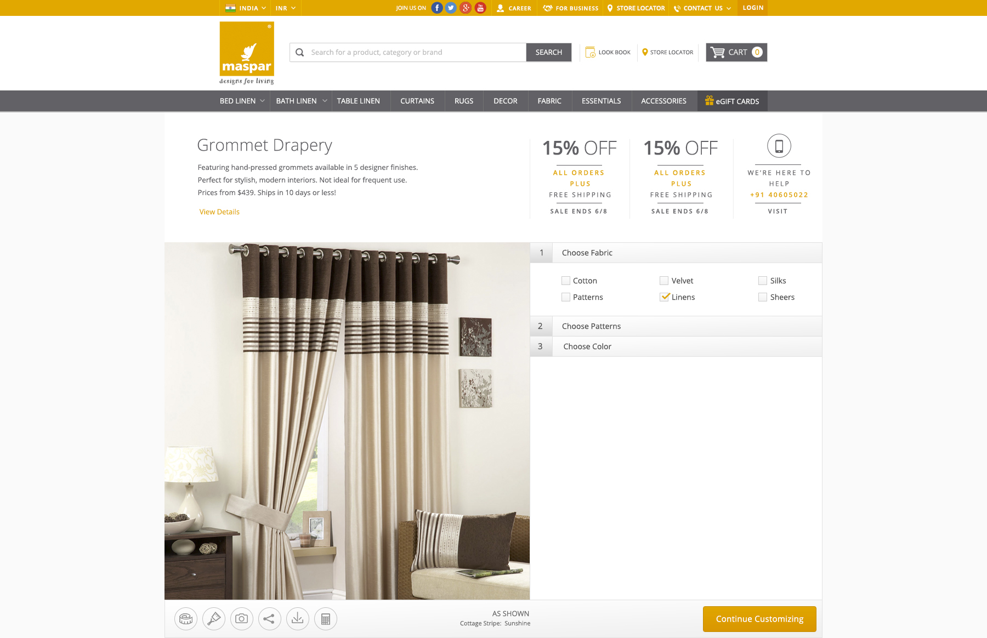Open the Facebook social icon
This screenshot has height=638, width=987.
(x=437, y=8)
